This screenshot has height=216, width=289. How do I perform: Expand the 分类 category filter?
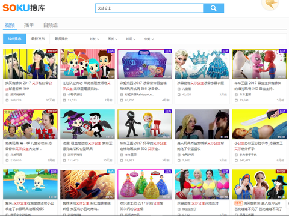tap(149, 39)
